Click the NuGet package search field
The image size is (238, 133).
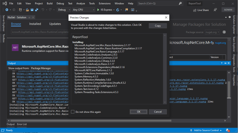click(40, 32)
